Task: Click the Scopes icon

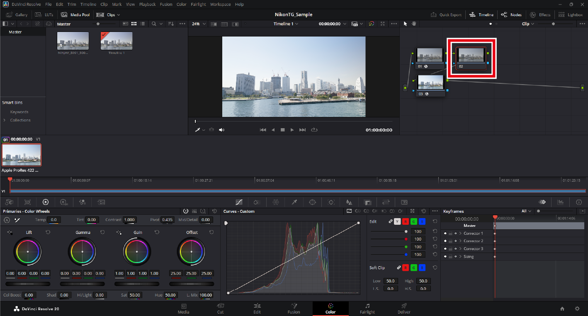Action: pyautogui.click(x=561, y=202)
